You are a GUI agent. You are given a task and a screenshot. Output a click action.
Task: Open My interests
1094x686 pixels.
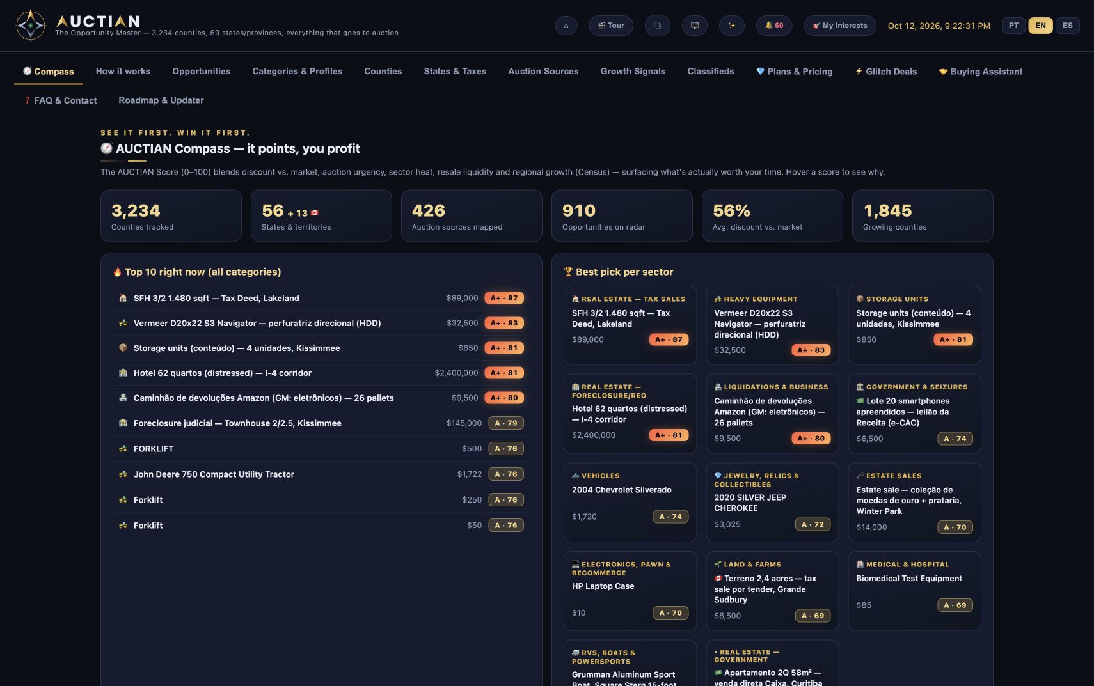pyautogui.click(x=839, y=26)
